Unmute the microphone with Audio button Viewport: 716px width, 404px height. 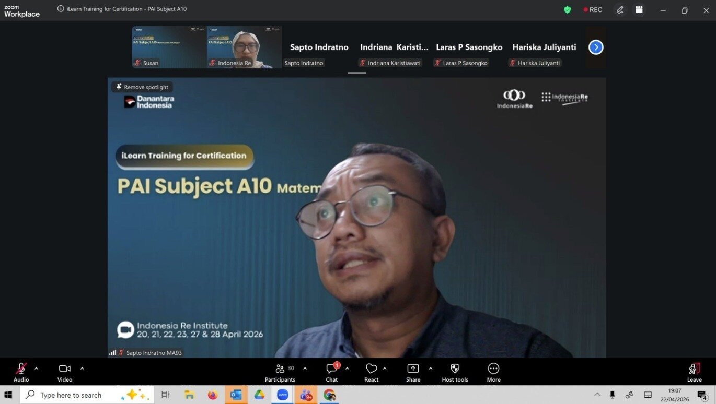tap(21, 372)
